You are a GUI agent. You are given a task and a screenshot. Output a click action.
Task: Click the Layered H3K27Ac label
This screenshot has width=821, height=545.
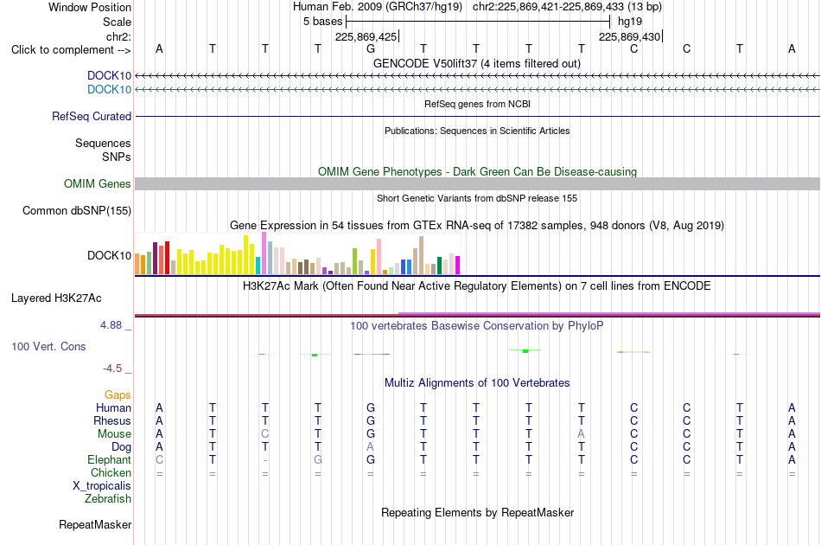[x=56, y=298]
